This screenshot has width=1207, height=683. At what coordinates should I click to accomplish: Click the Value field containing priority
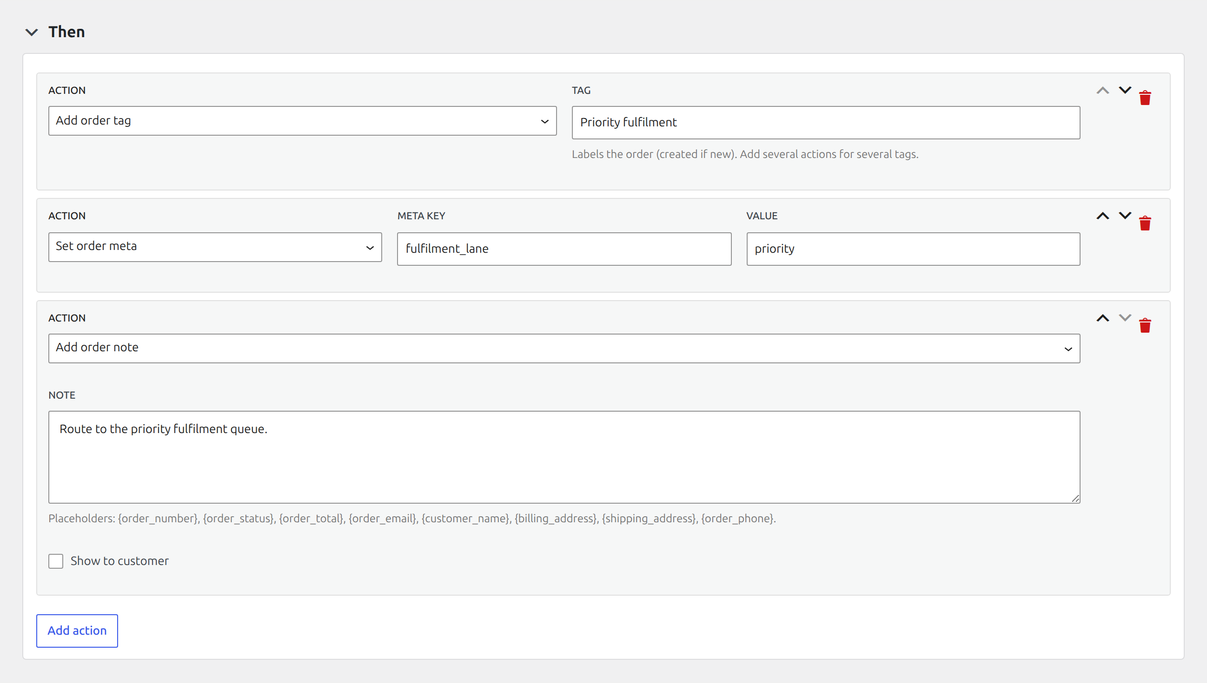(x=913, y=249)
